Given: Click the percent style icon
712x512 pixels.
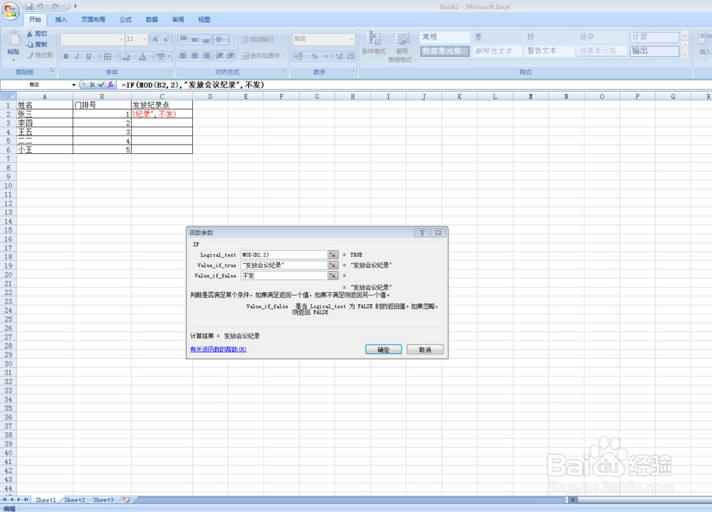Looking at the screenshot, I should 315,56.
